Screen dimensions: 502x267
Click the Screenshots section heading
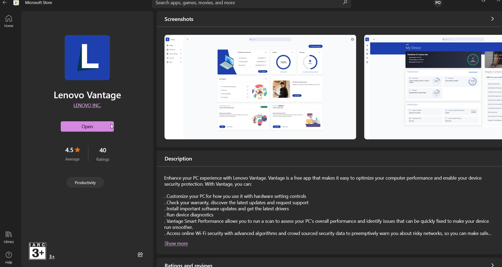point(179,19)
